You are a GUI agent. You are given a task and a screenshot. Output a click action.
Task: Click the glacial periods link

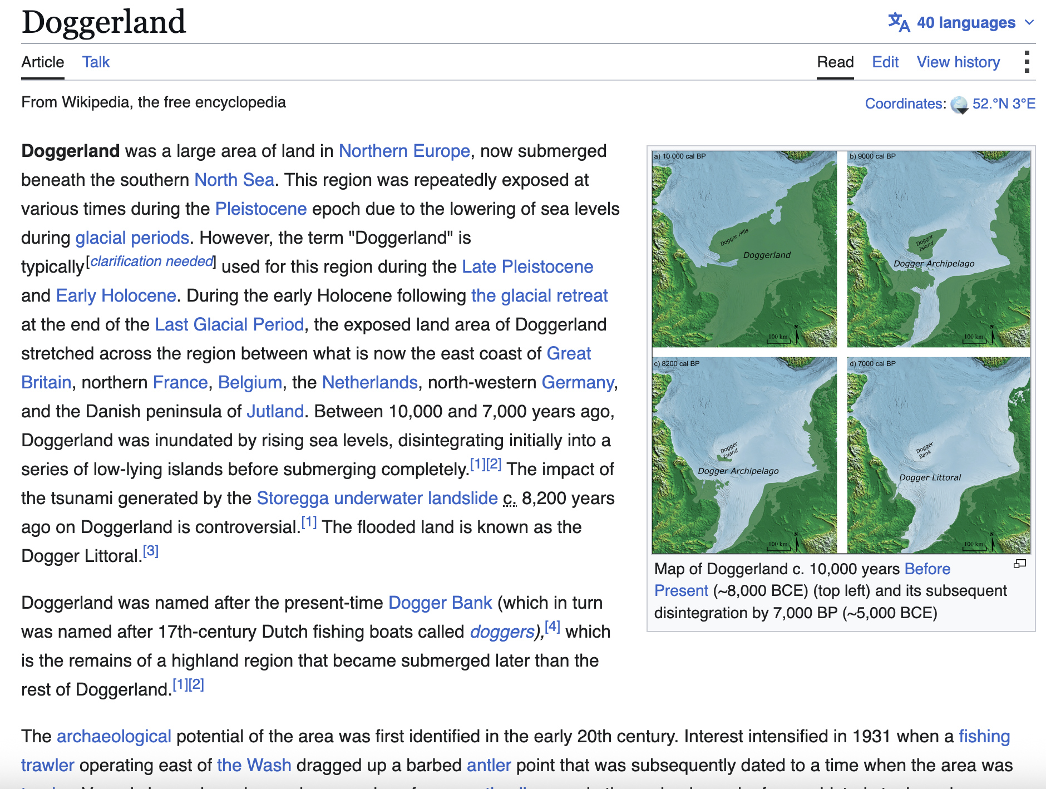pos(132,238)
